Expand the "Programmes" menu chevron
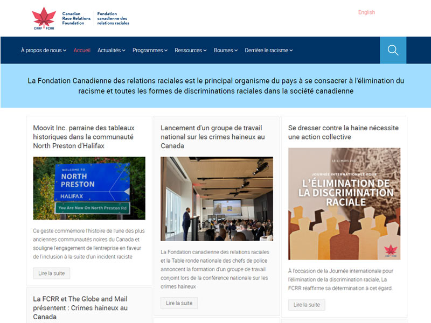The width and height of the screenshot is (431, 323). pyautogui.click(x=165, y=50)
